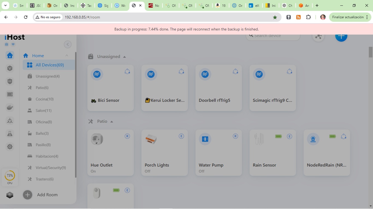Collapse the Unassigned section triangle
This screenshot has width=373, height=209.
[x=125, y=57]
